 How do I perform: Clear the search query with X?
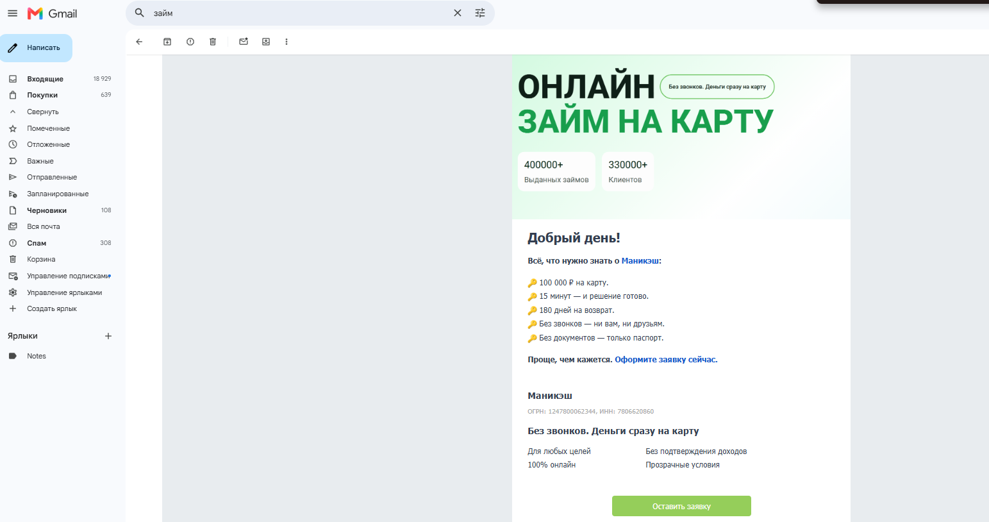[458, 13]
